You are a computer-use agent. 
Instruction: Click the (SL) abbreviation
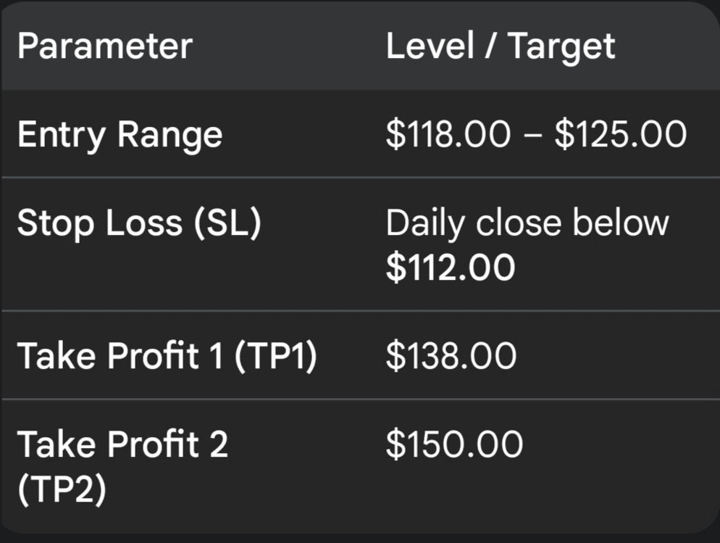[227, 224]
